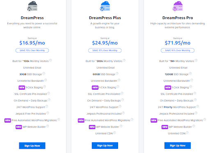
Task: Open SSL Certificate help icon in DreamPress Plus plan
Action: pyautogui.click(x=122, y=93)
